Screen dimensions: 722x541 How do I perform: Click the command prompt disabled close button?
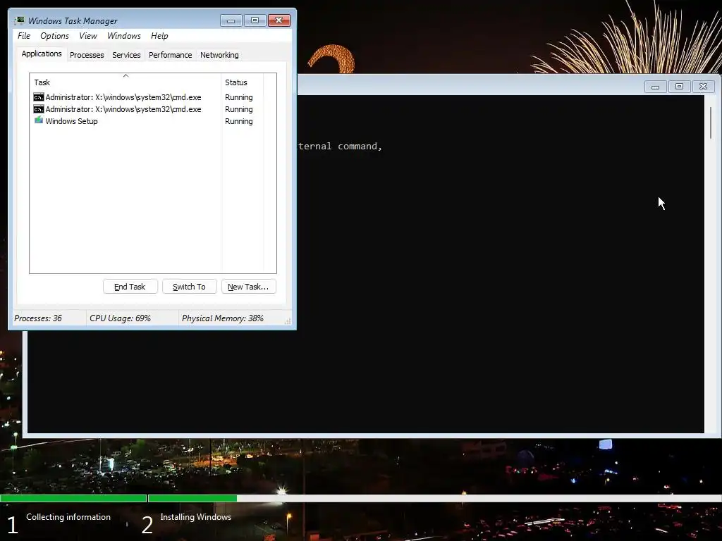click(x=703, y=87)
